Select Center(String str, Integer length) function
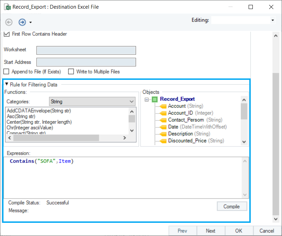282x236 pixels. tap(39, 122)
